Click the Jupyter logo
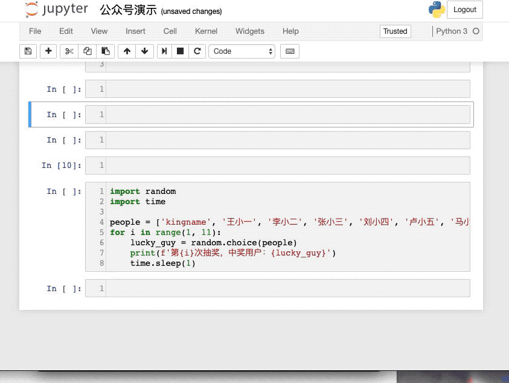Viewport: 509px width, 383px height. click(57, 9)
